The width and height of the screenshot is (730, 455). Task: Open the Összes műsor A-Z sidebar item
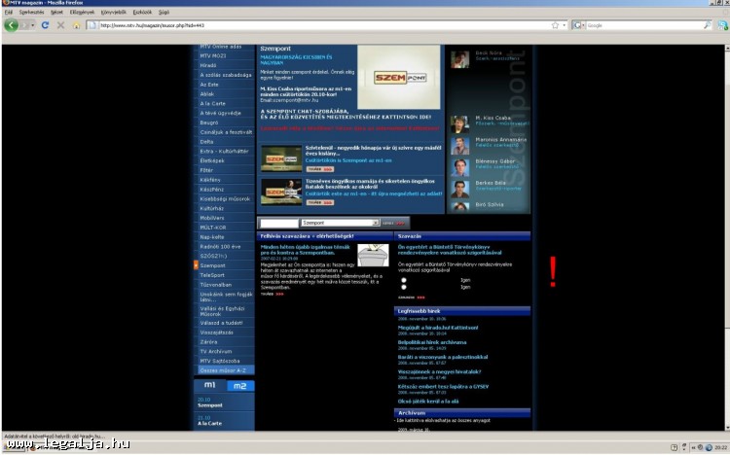tap(222, 370)
